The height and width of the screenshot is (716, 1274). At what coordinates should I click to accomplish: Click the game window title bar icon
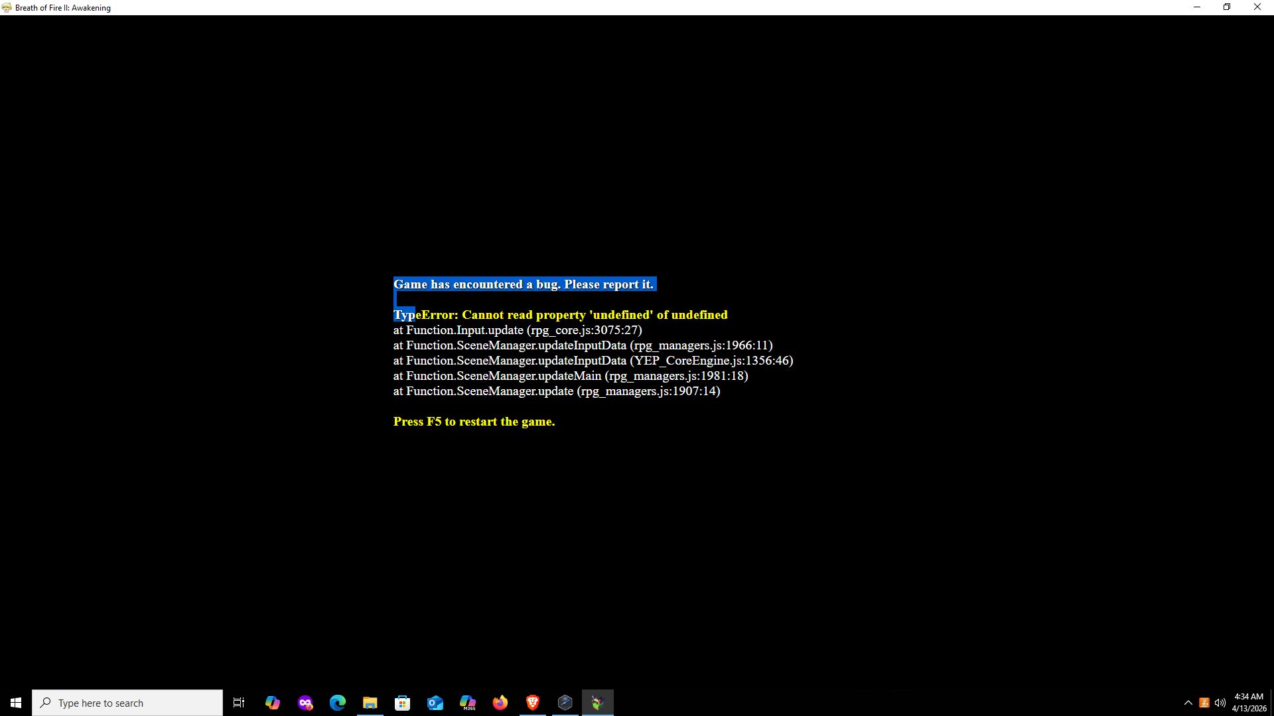pos(7,7)
